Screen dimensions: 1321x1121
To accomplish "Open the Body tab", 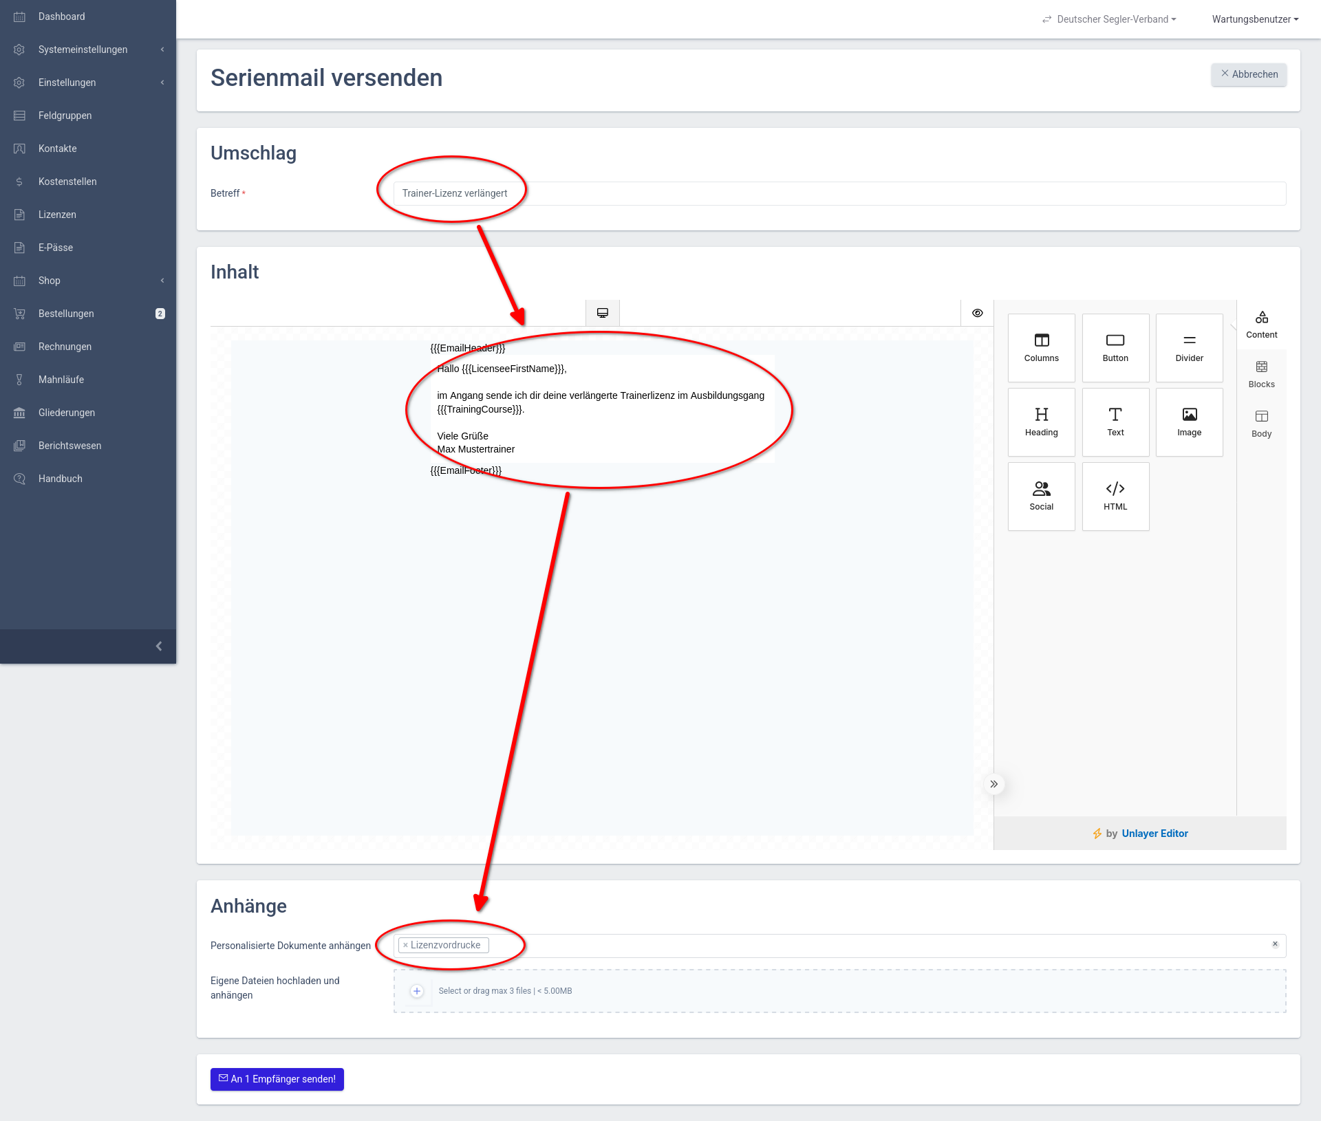I will [1261, 424].
